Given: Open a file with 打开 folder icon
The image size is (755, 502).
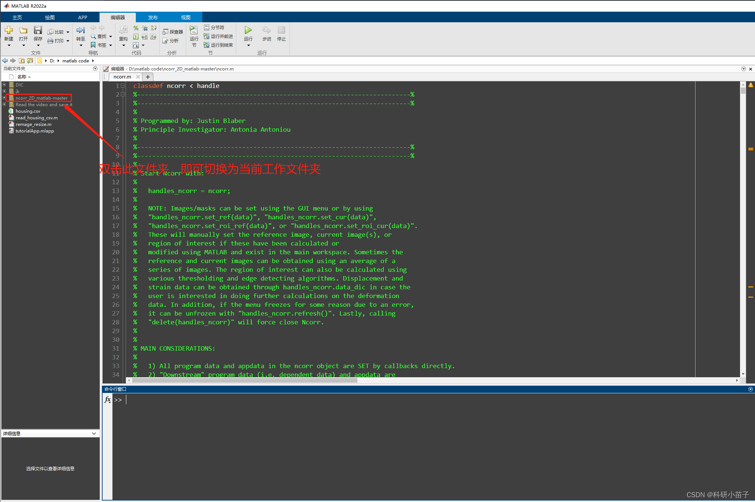Looking at the screenshot, I should pos(23,30).
